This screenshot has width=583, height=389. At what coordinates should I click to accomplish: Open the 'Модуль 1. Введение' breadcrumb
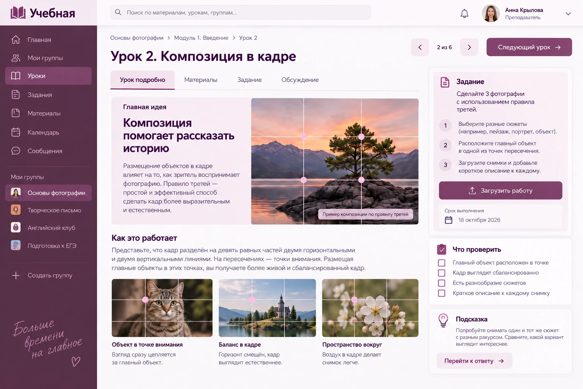coord(201,38)
